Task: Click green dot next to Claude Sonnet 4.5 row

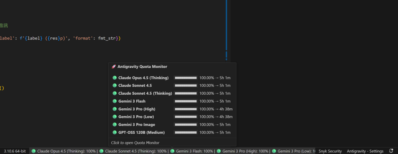Action: (115, 86)
